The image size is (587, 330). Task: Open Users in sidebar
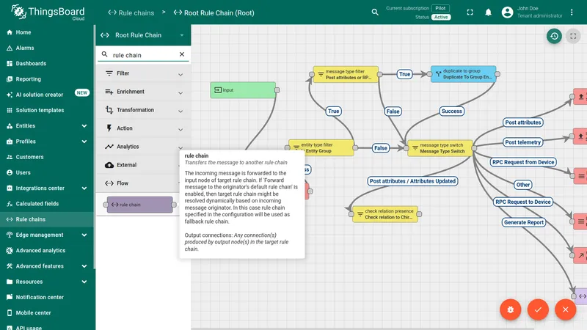coord(47,172)
